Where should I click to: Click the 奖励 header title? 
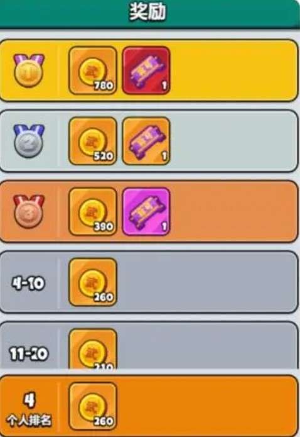[147, 12]
